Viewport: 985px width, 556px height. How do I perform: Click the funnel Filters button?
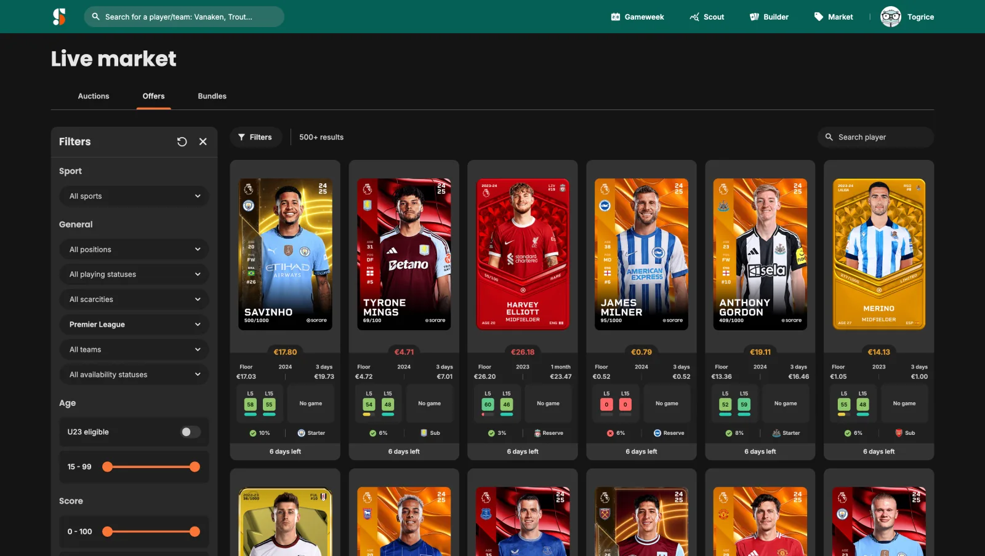click(255, 137)
